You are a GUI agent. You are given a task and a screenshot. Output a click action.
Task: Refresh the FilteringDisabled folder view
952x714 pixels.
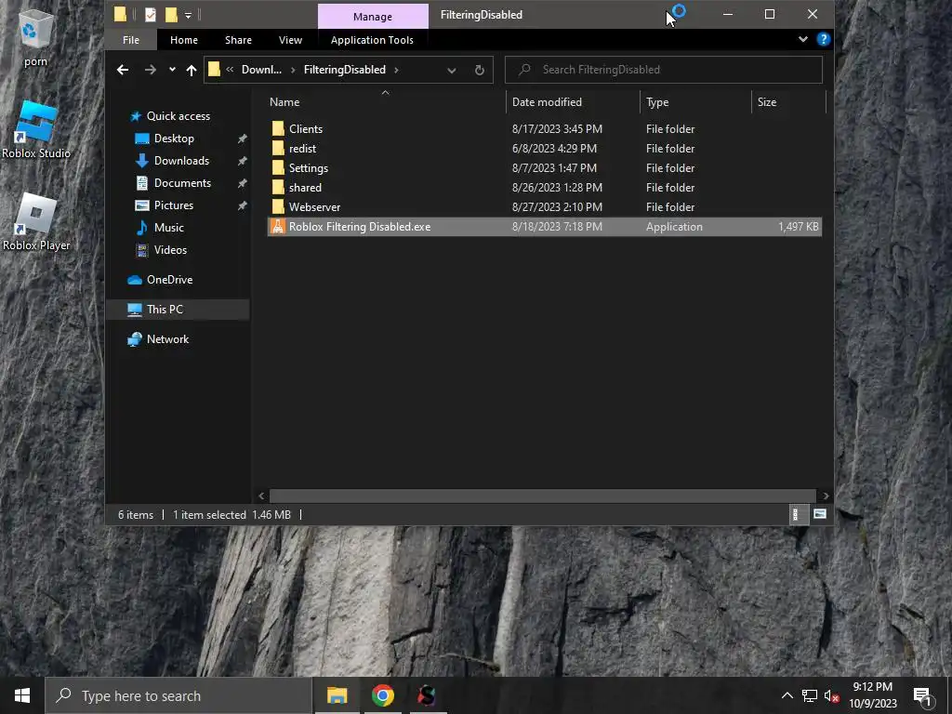tap(479, 70)
